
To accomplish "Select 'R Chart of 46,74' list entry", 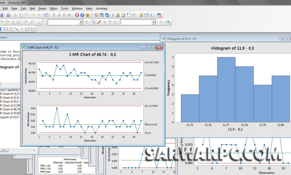I will coord(10,109).
